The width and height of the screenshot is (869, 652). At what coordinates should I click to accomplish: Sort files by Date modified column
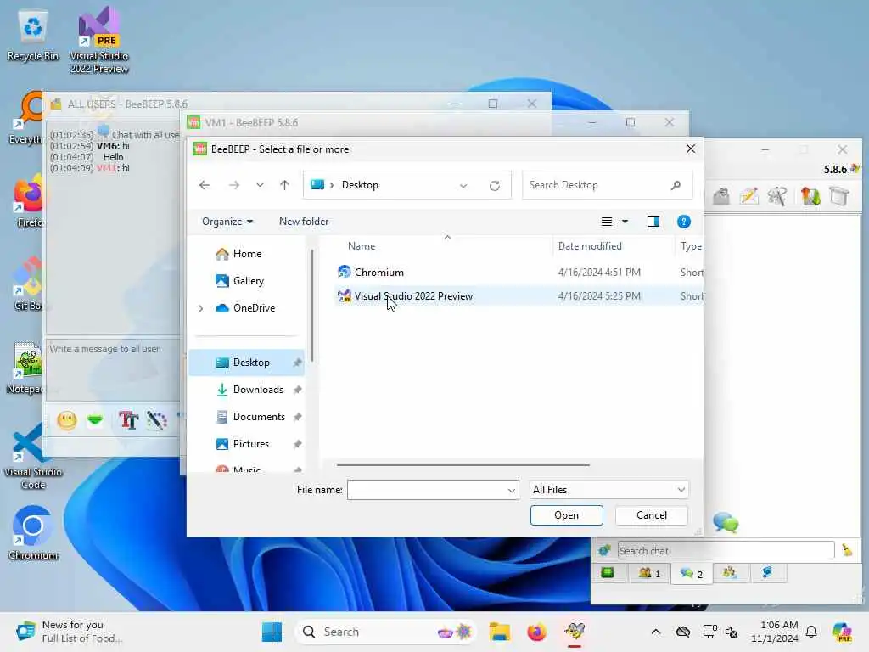[x=590, y=246]
